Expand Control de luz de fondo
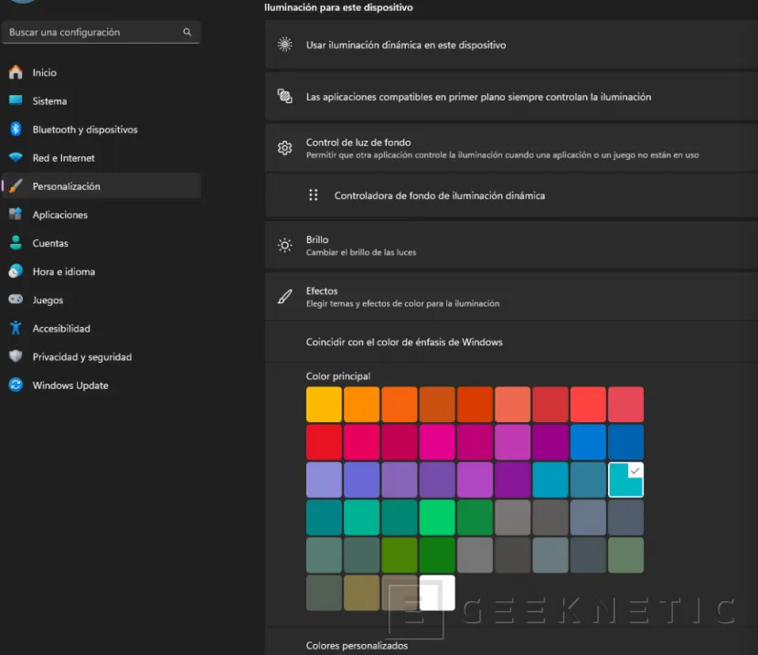The width and height of the screenshot is (758, 655). point(512,148)
